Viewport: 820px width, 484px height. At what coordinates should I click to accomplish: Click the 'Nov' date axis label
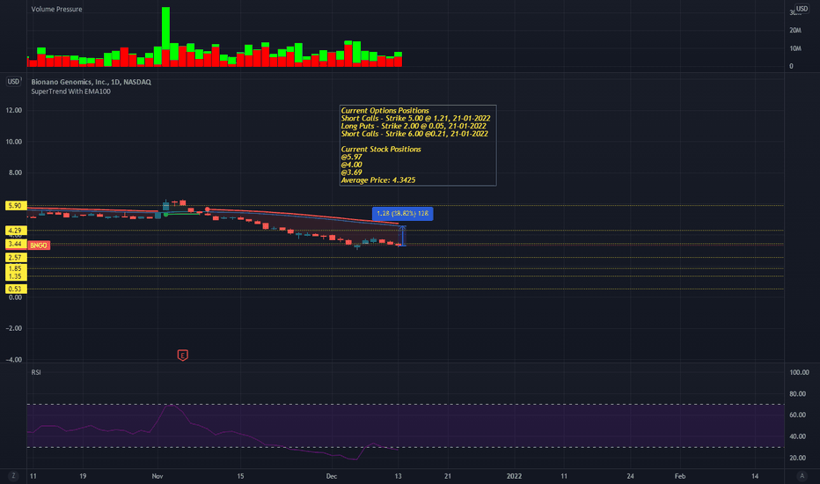tap(157, 476)
